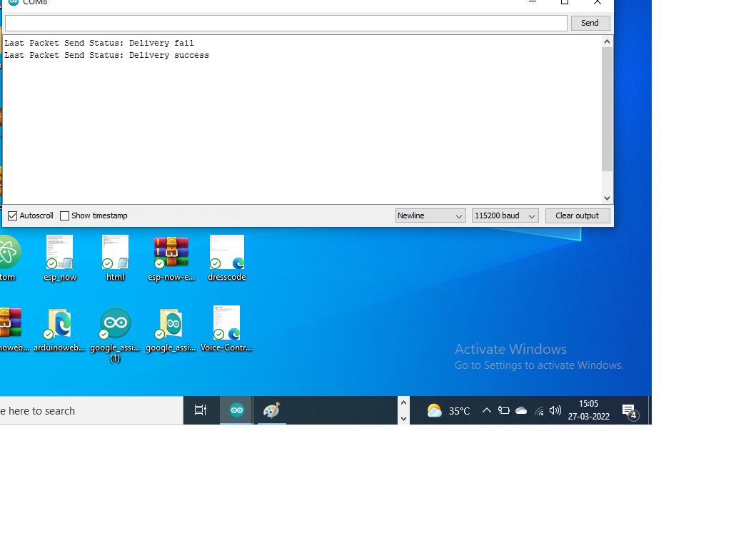The height and width of the screenshot is (548, 731).
Task: Click the Arduino IDE taskbar icon
Action: pyautogui.click(x=236, y=410)
